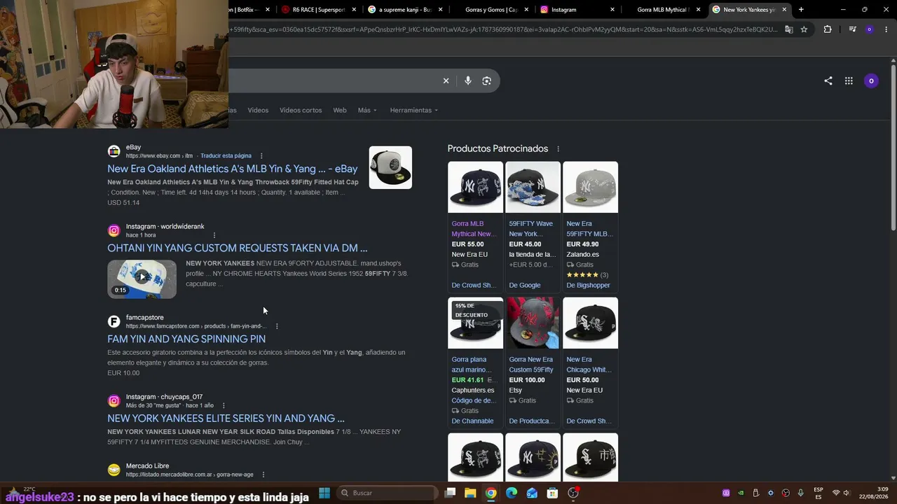Screen dimensions: 897x504
Task: Expand the Más search filter dropdown
Action: click(367, 110)
